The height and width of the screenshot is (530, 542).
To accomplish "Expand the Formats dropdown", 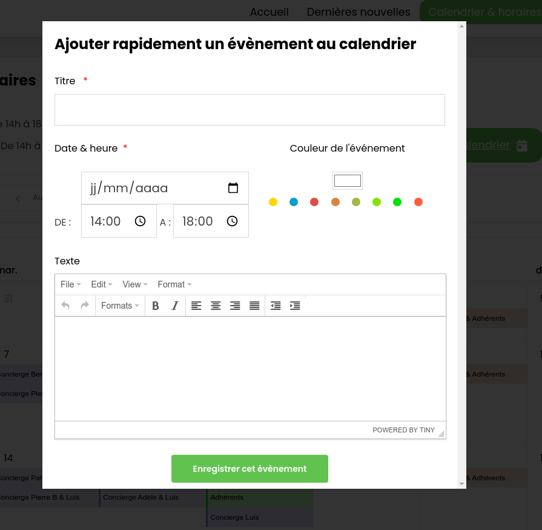I will [x=120, y=306].
